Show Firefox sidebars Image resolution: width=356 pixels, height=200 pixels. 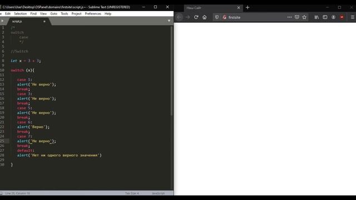[x=325, y=17]
